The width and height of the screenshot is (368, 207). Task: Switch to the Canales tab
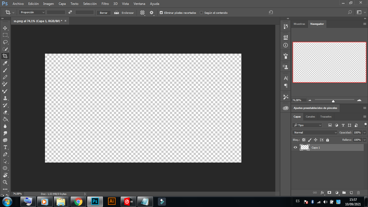pos(310,117)
